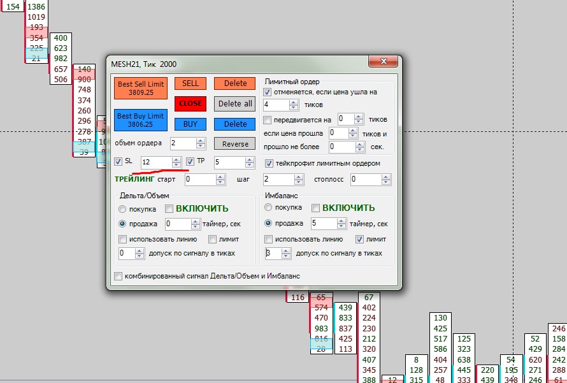Click the blue BUY button
The height and width of the screenshot is (383, 567).
tap(190, 124)
